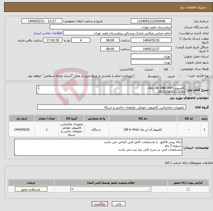This screenshot has width=213, height=211.
Task: Click the remaining time field 17:00:30
Action: tap(53, 40)
